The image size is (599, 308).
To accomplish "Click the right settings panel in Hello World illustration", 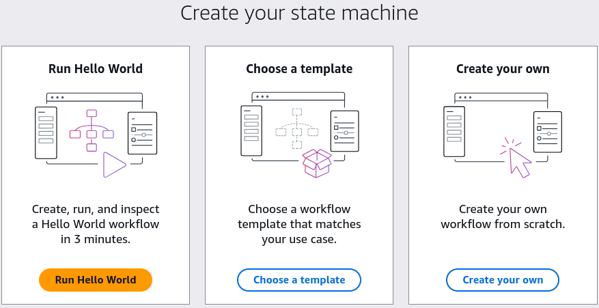I will (x=143, y=133).
